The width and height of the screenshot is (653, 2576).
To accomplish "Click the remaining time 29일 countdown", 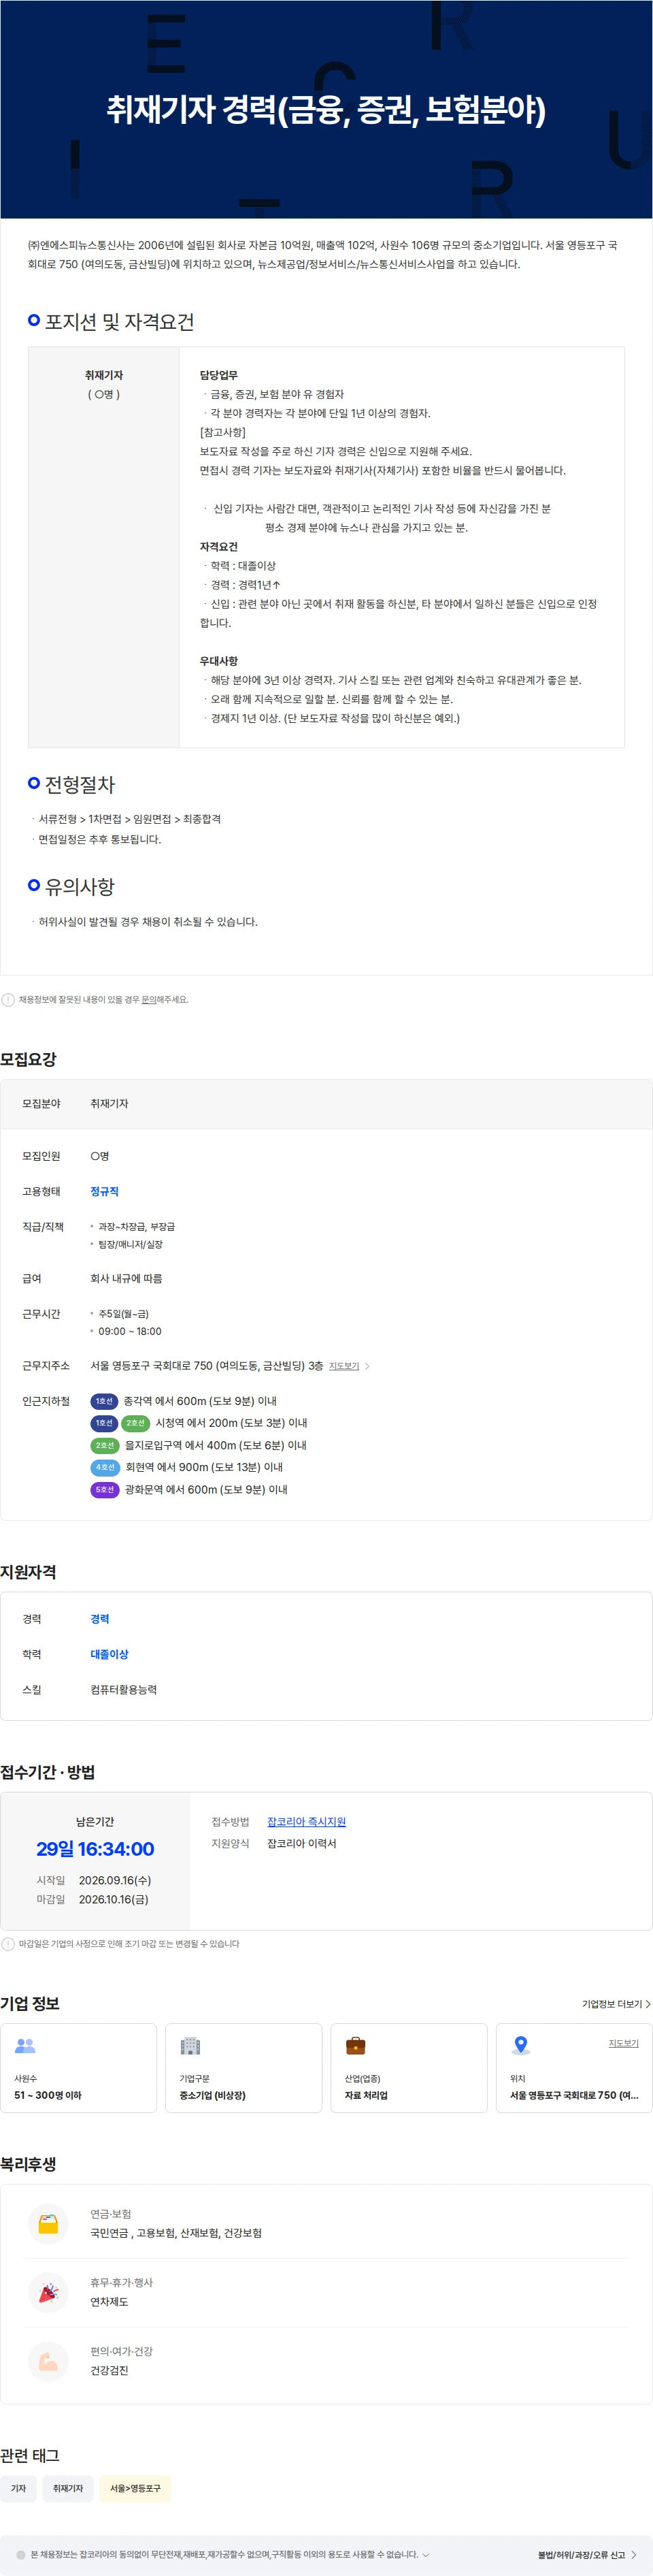I will pyautogui.click(x=95, y=1849).
